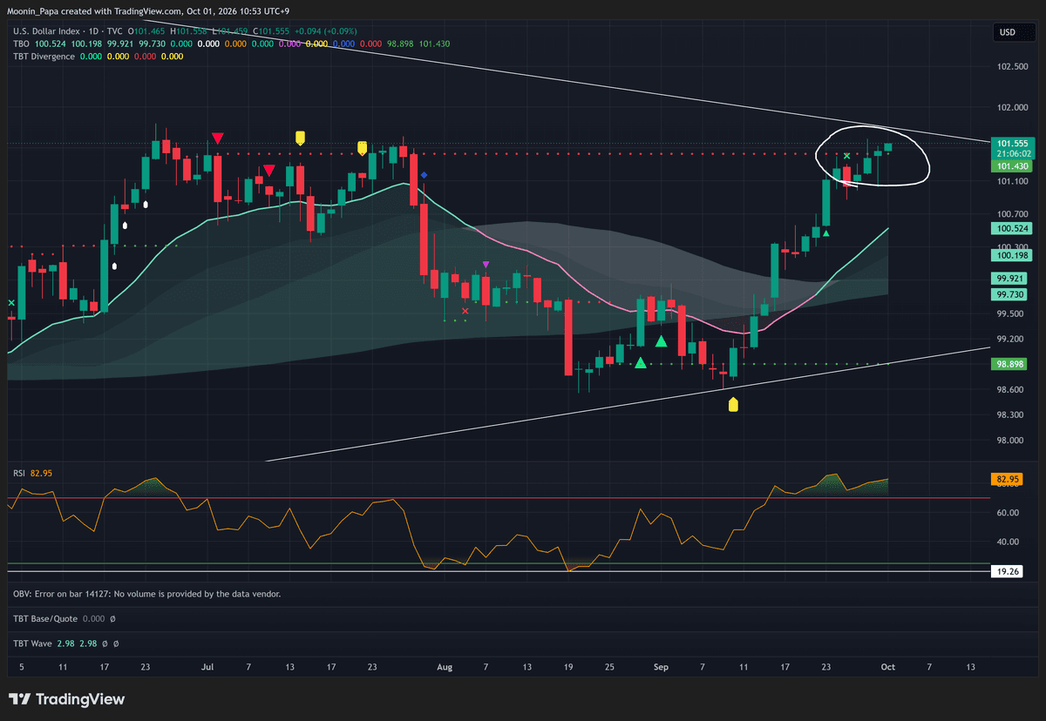The image size is (1046, 721).
Task: Click the 100.198 price-axis label
Action: click(1011, 255)
